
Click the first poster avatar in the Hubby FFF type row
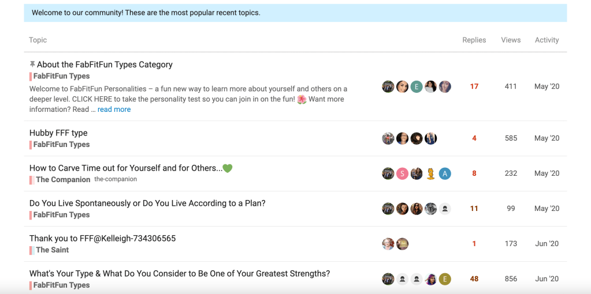coord(388,138)
